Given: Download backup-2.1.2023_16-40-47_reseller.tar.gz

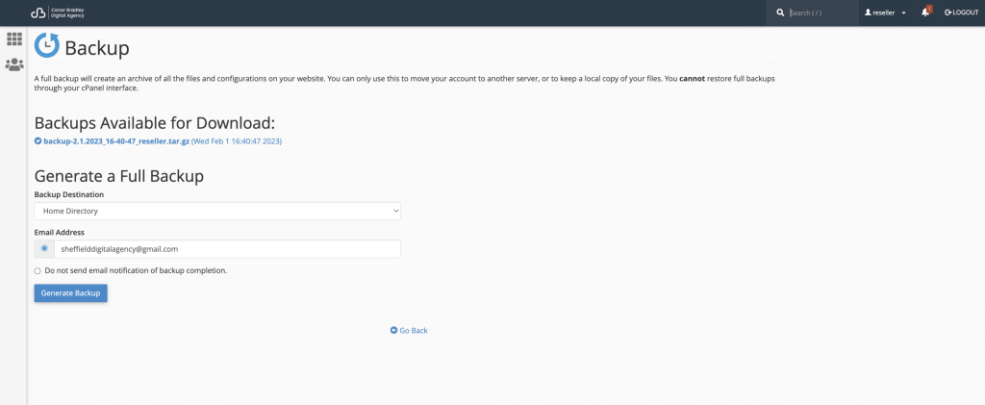Looking at the screenshot, I should point(116,141).
